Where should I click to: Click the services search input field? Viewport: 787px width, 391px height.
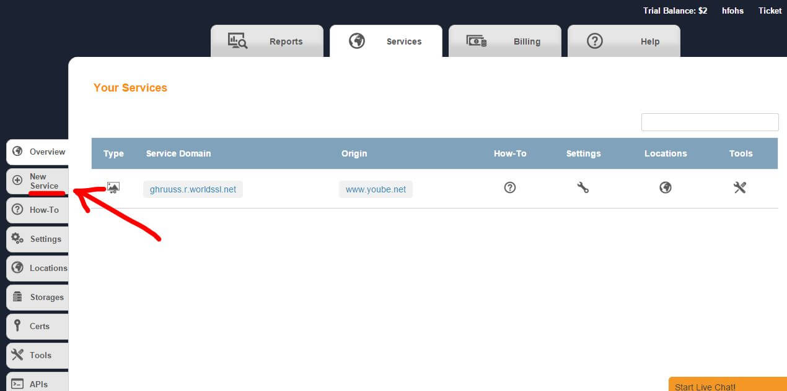710,122
